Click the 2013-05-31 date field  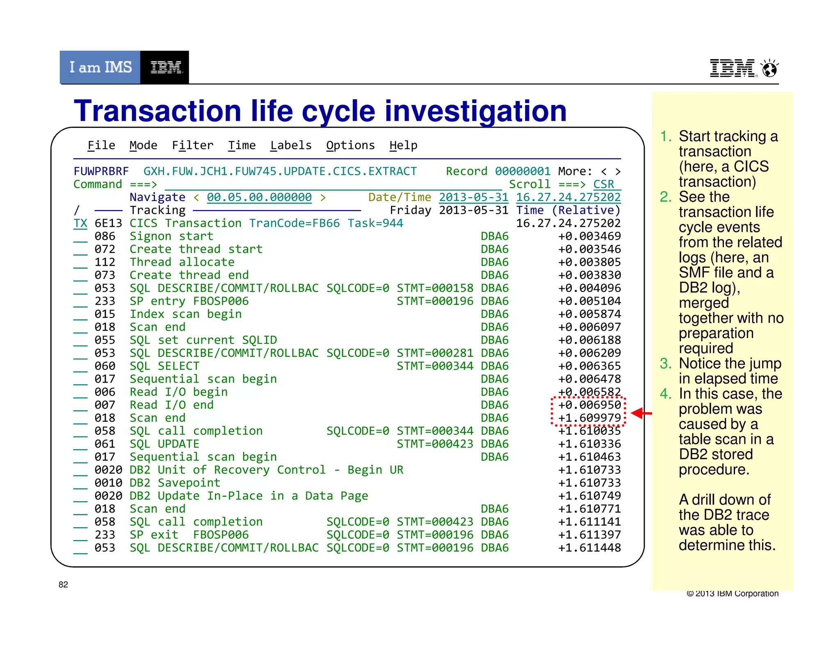click(473, 197)
